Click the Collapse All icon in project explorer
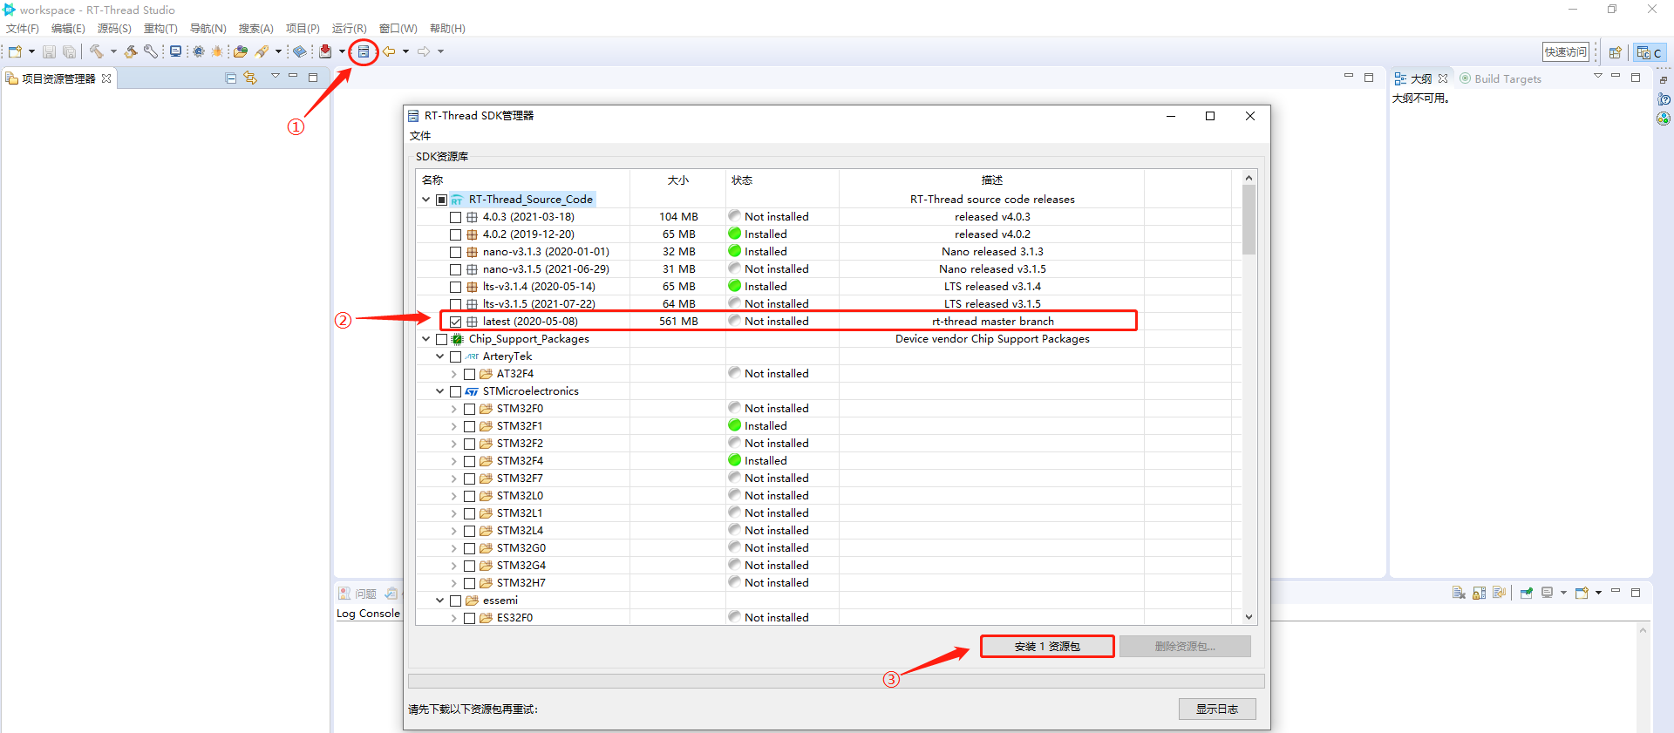The image size is (1674, 733). (231, 78)
